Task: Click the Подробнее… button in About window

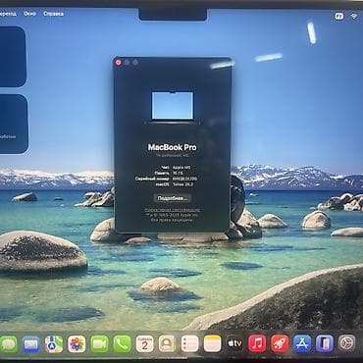Action: (173, 198)
